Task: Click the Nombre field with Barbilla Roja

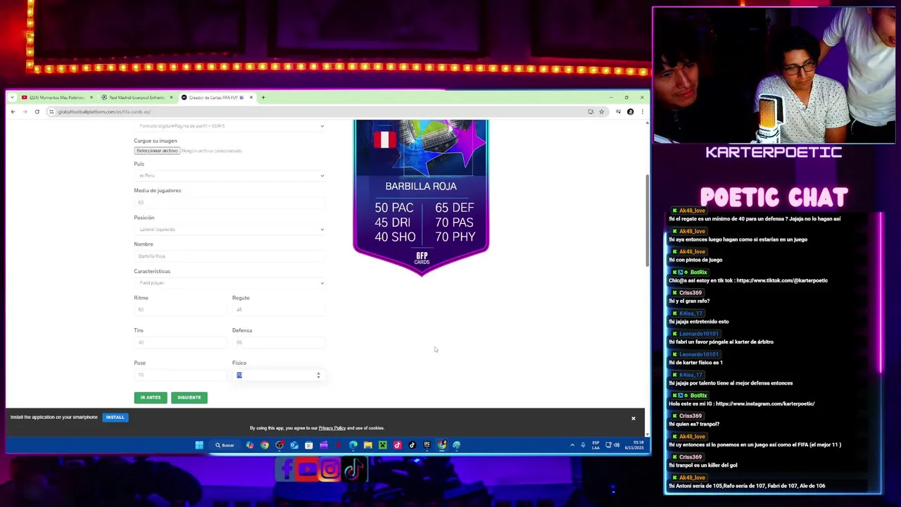Action: coord(229,256)
